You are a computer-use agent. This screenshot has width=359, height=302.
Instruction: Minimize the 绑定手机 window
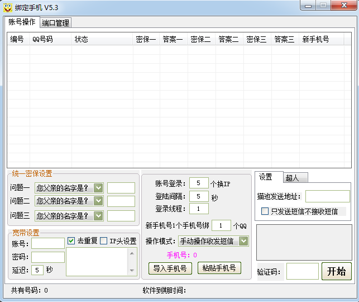pyautogui.click(x=308, y=6)
